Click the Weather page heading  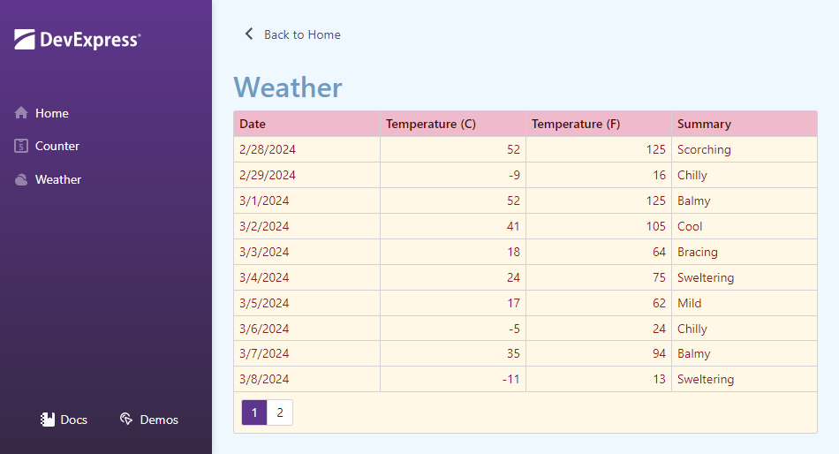(288, 87)
